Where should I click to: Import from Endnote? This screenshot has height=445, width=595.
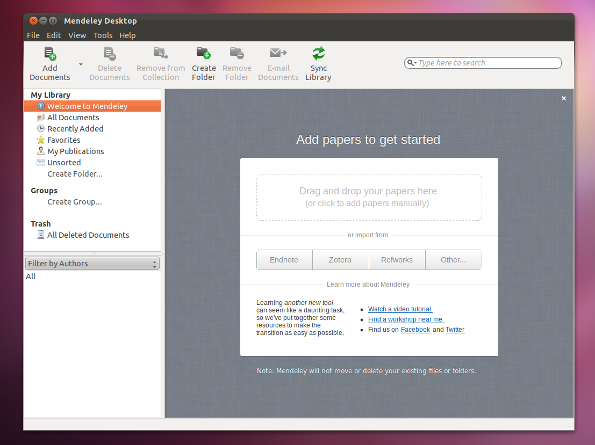[x=284, y=260]
